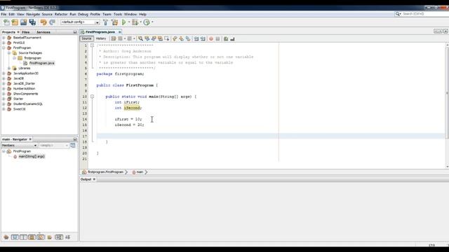
Task: Toggle Show Static Members filter in Navigator
Action: pyautogui.click(x=23, y=237)
